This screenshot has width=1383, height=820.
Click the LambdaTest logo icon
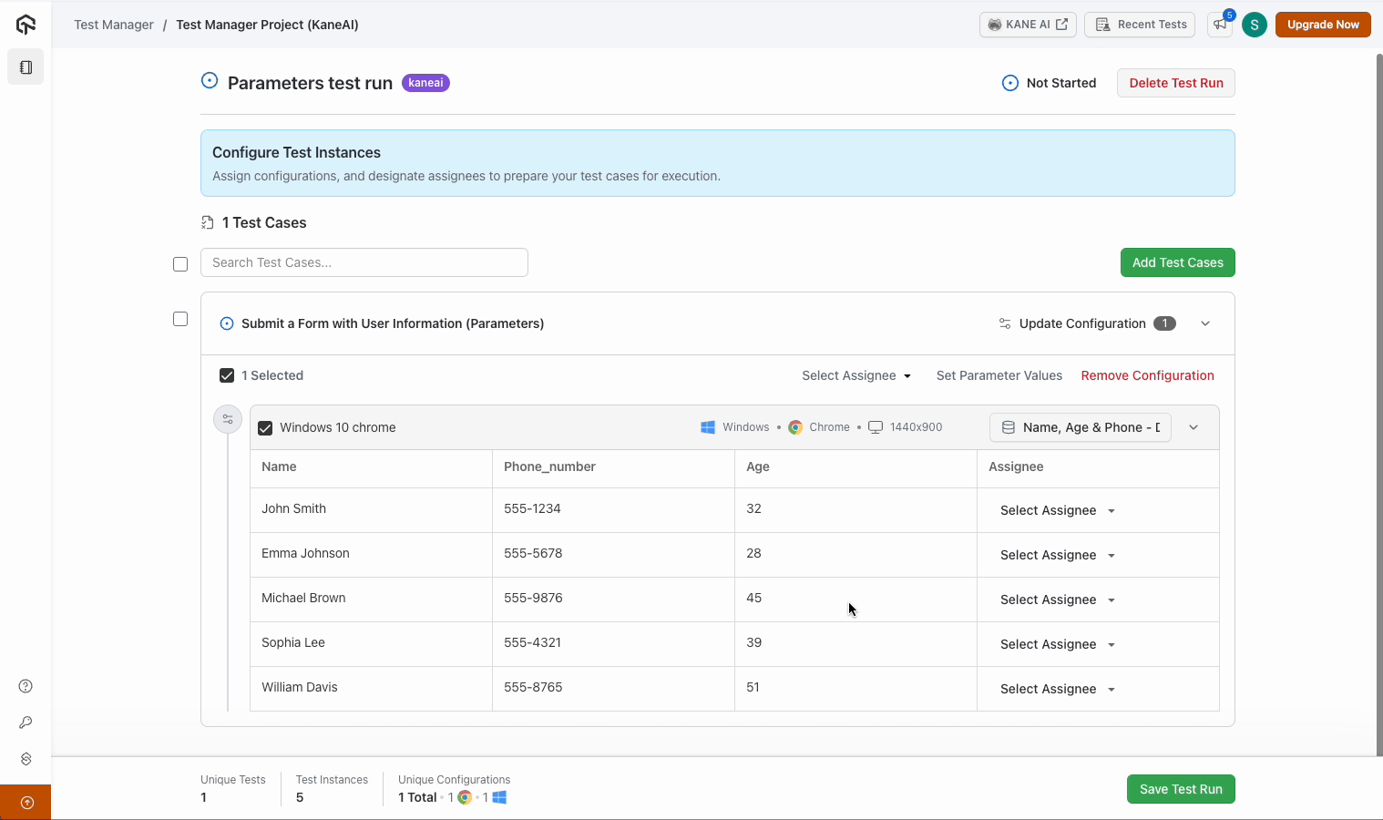26,25
